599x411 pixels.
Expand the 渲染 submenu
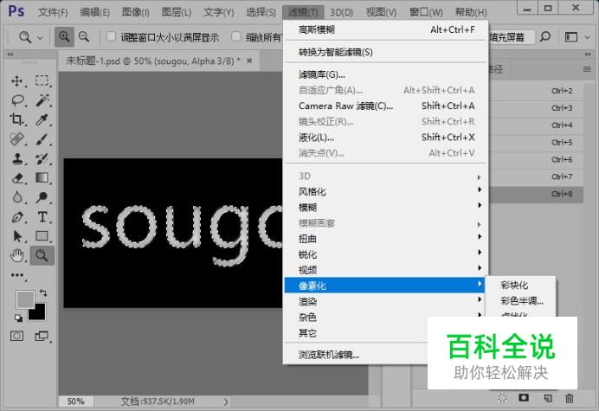(384, 301)
